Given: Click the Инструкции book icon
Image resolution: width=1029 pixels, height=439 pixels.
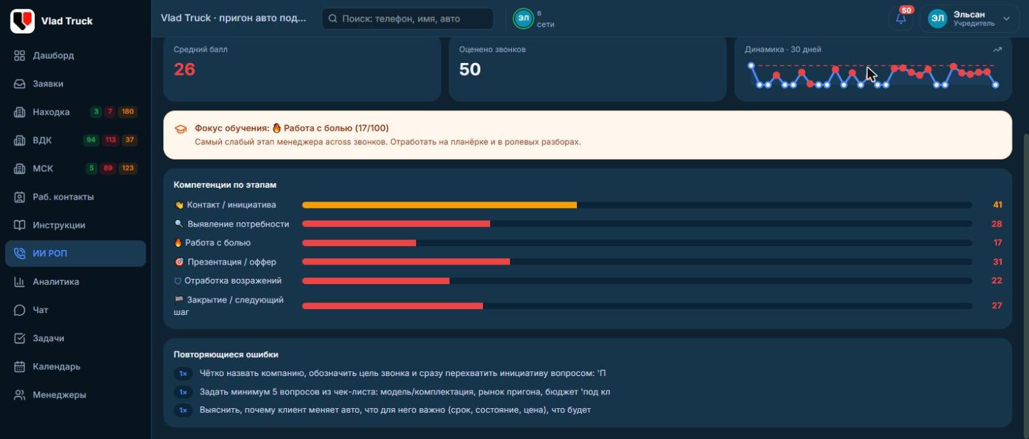Looking at the screenshot, I should [20, 225].
